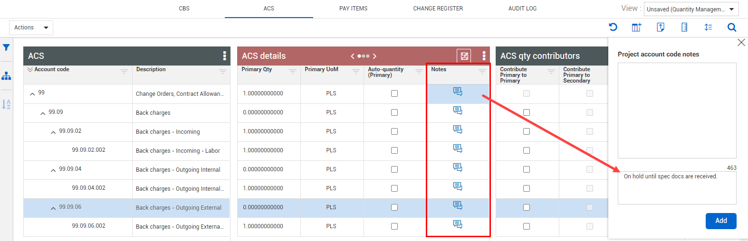
Task: Open the View dropdown showing Unsaved
Action: pos(690,9)
